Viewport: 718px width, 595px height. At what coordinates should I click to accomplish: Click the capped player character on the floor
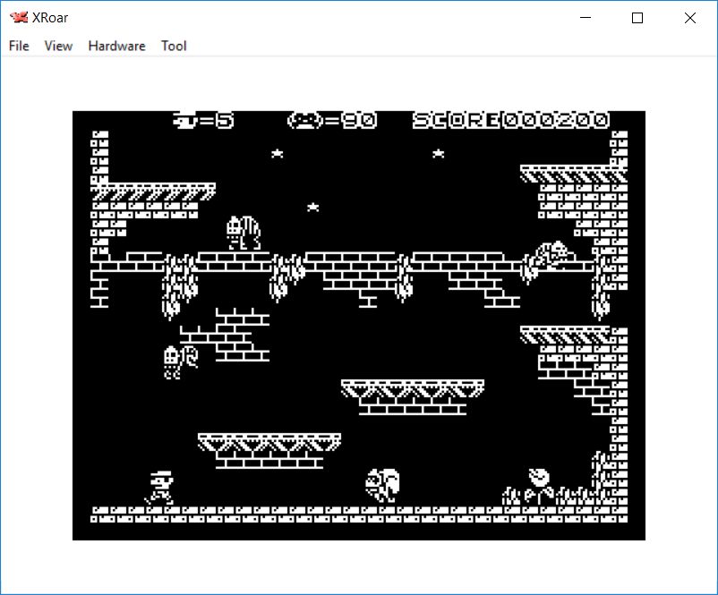(x=158, y=487)
